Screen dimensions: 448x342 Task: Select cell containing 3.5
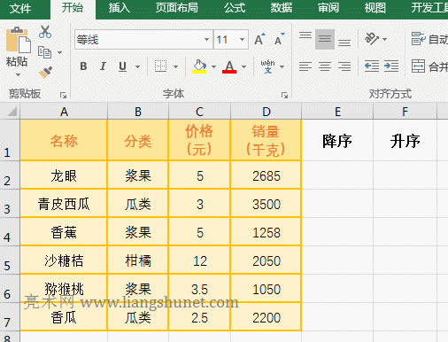[x=199, y=289]
